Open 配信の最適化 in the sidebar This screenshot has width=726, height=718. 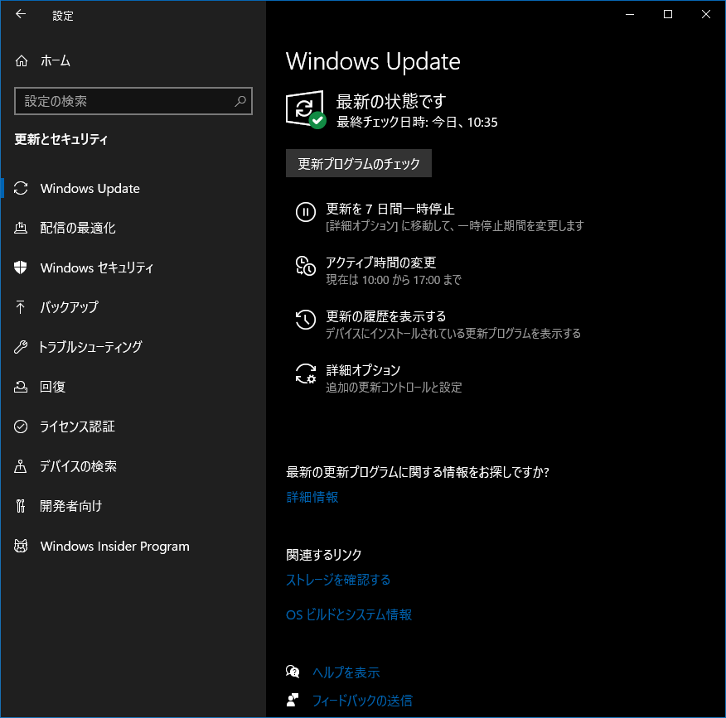coord(78,228)
